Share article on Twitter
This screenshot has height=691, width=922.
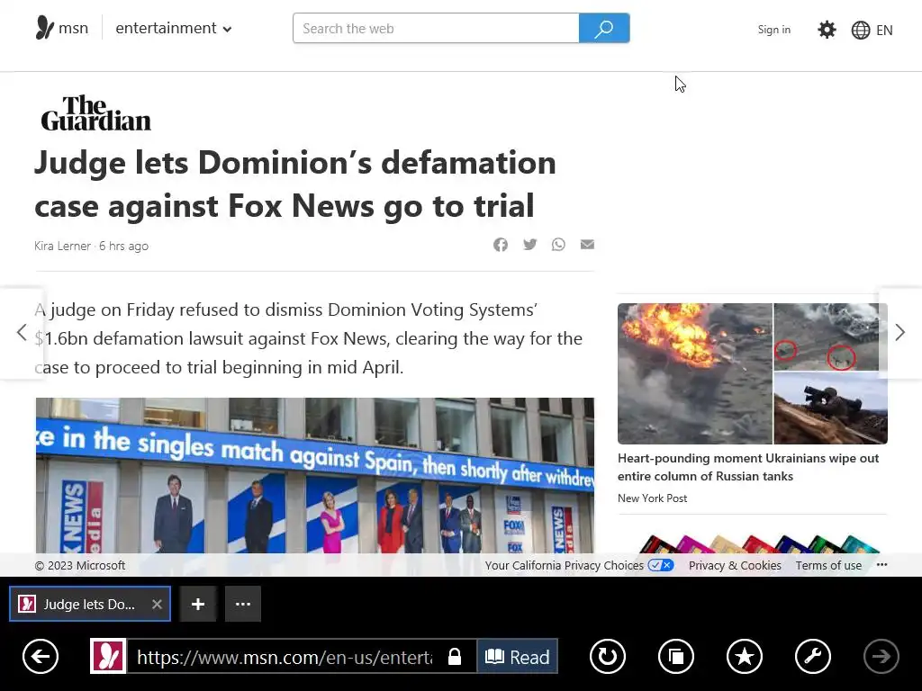tap(529, 245)
